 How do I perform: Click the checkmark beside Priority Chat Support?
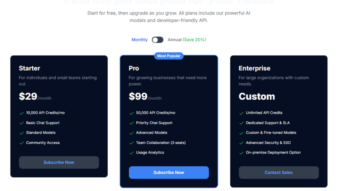tap(132, 123)
